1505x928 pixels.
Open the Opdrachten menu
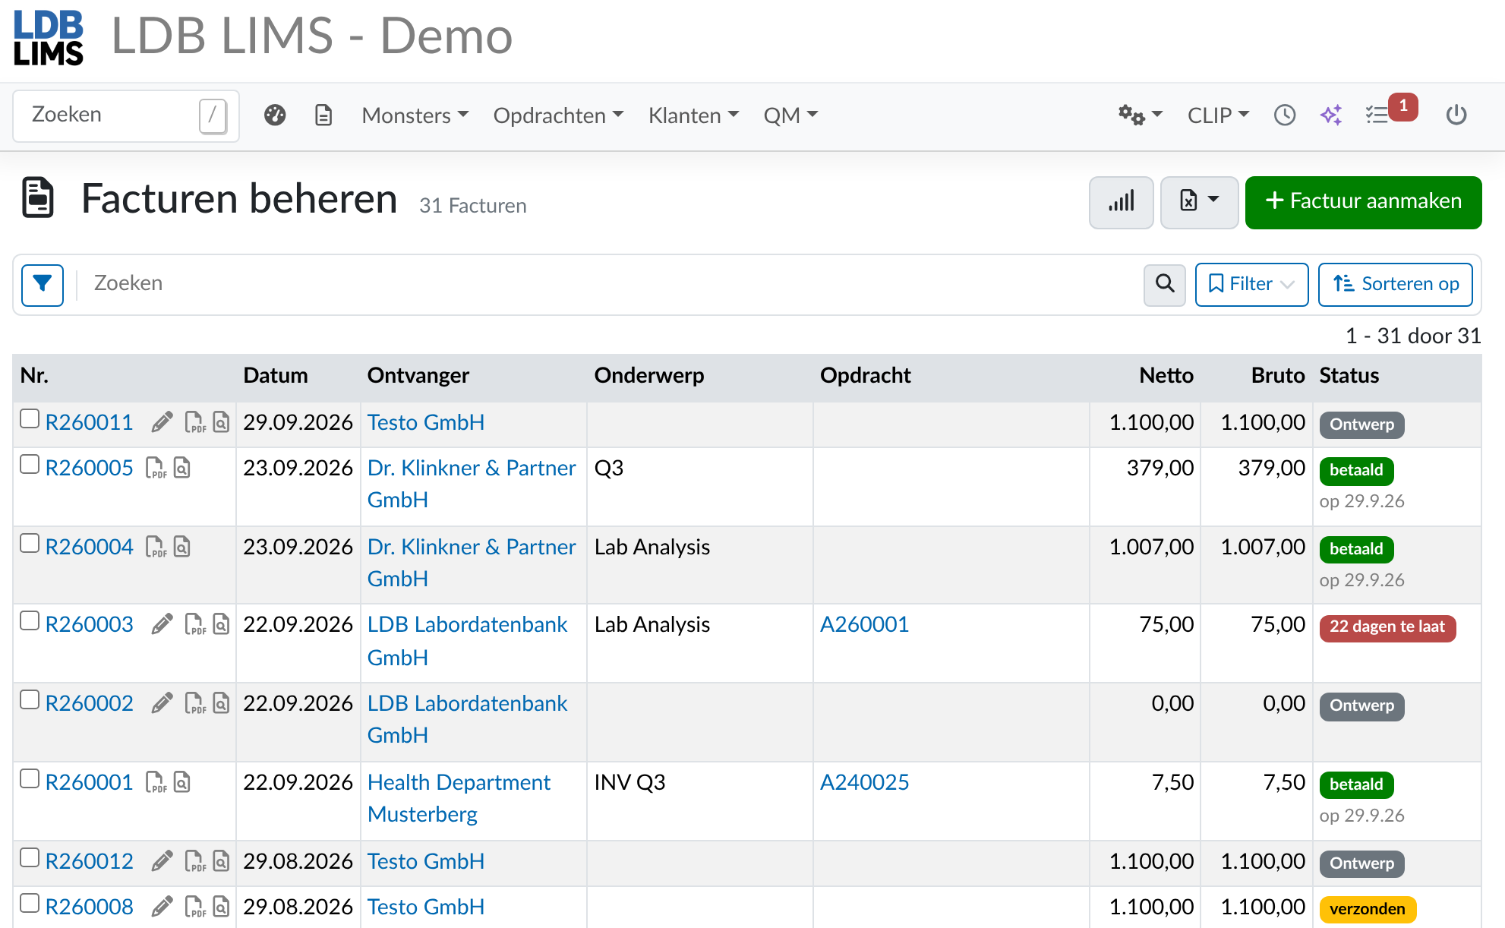(558, 115)
